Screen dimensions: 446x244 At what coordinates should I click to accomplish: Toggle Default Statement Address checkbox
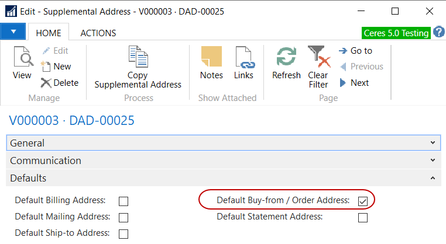coord(363,218)
